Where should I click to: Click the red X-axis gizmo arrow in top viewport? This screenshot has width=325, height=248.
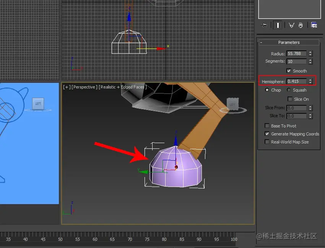[x=162, y=48]
